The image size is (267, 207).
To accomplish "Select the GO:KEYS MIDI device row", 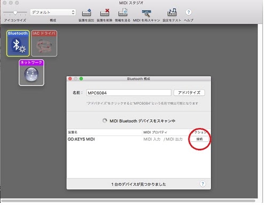I will point(139,139).
